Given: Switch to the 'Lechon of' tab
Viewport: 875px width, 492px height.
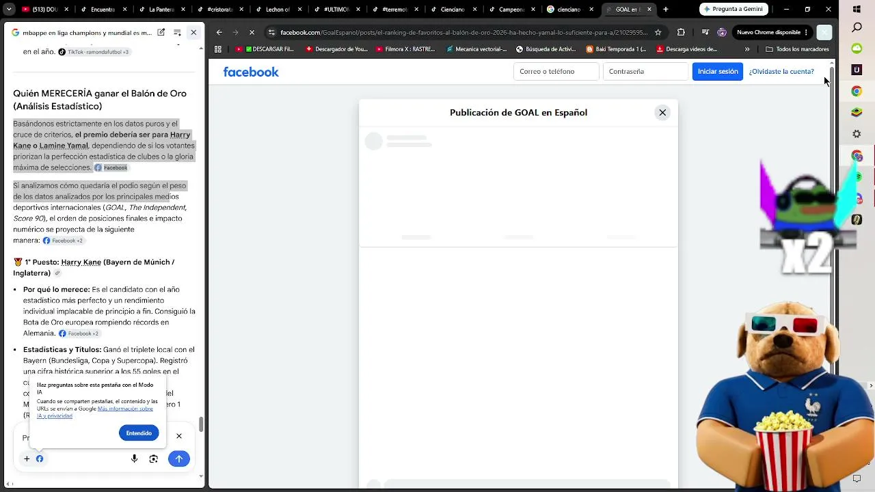Looking at the screenshot, I should coord(278,10).
